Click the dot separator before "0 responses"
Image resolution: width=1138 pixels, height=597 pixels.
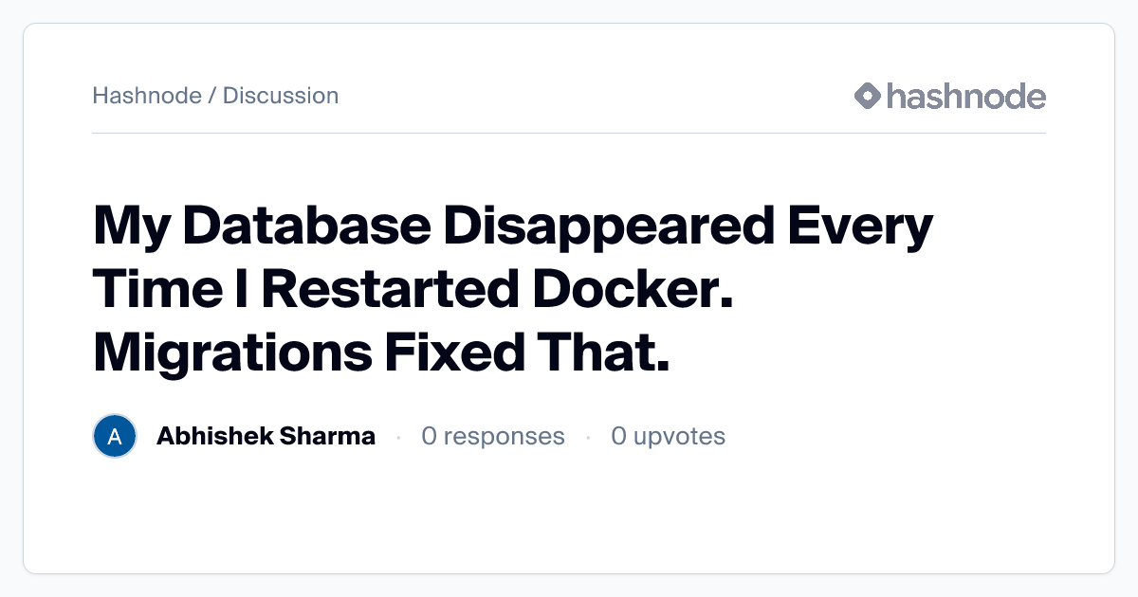pos(398,437)
